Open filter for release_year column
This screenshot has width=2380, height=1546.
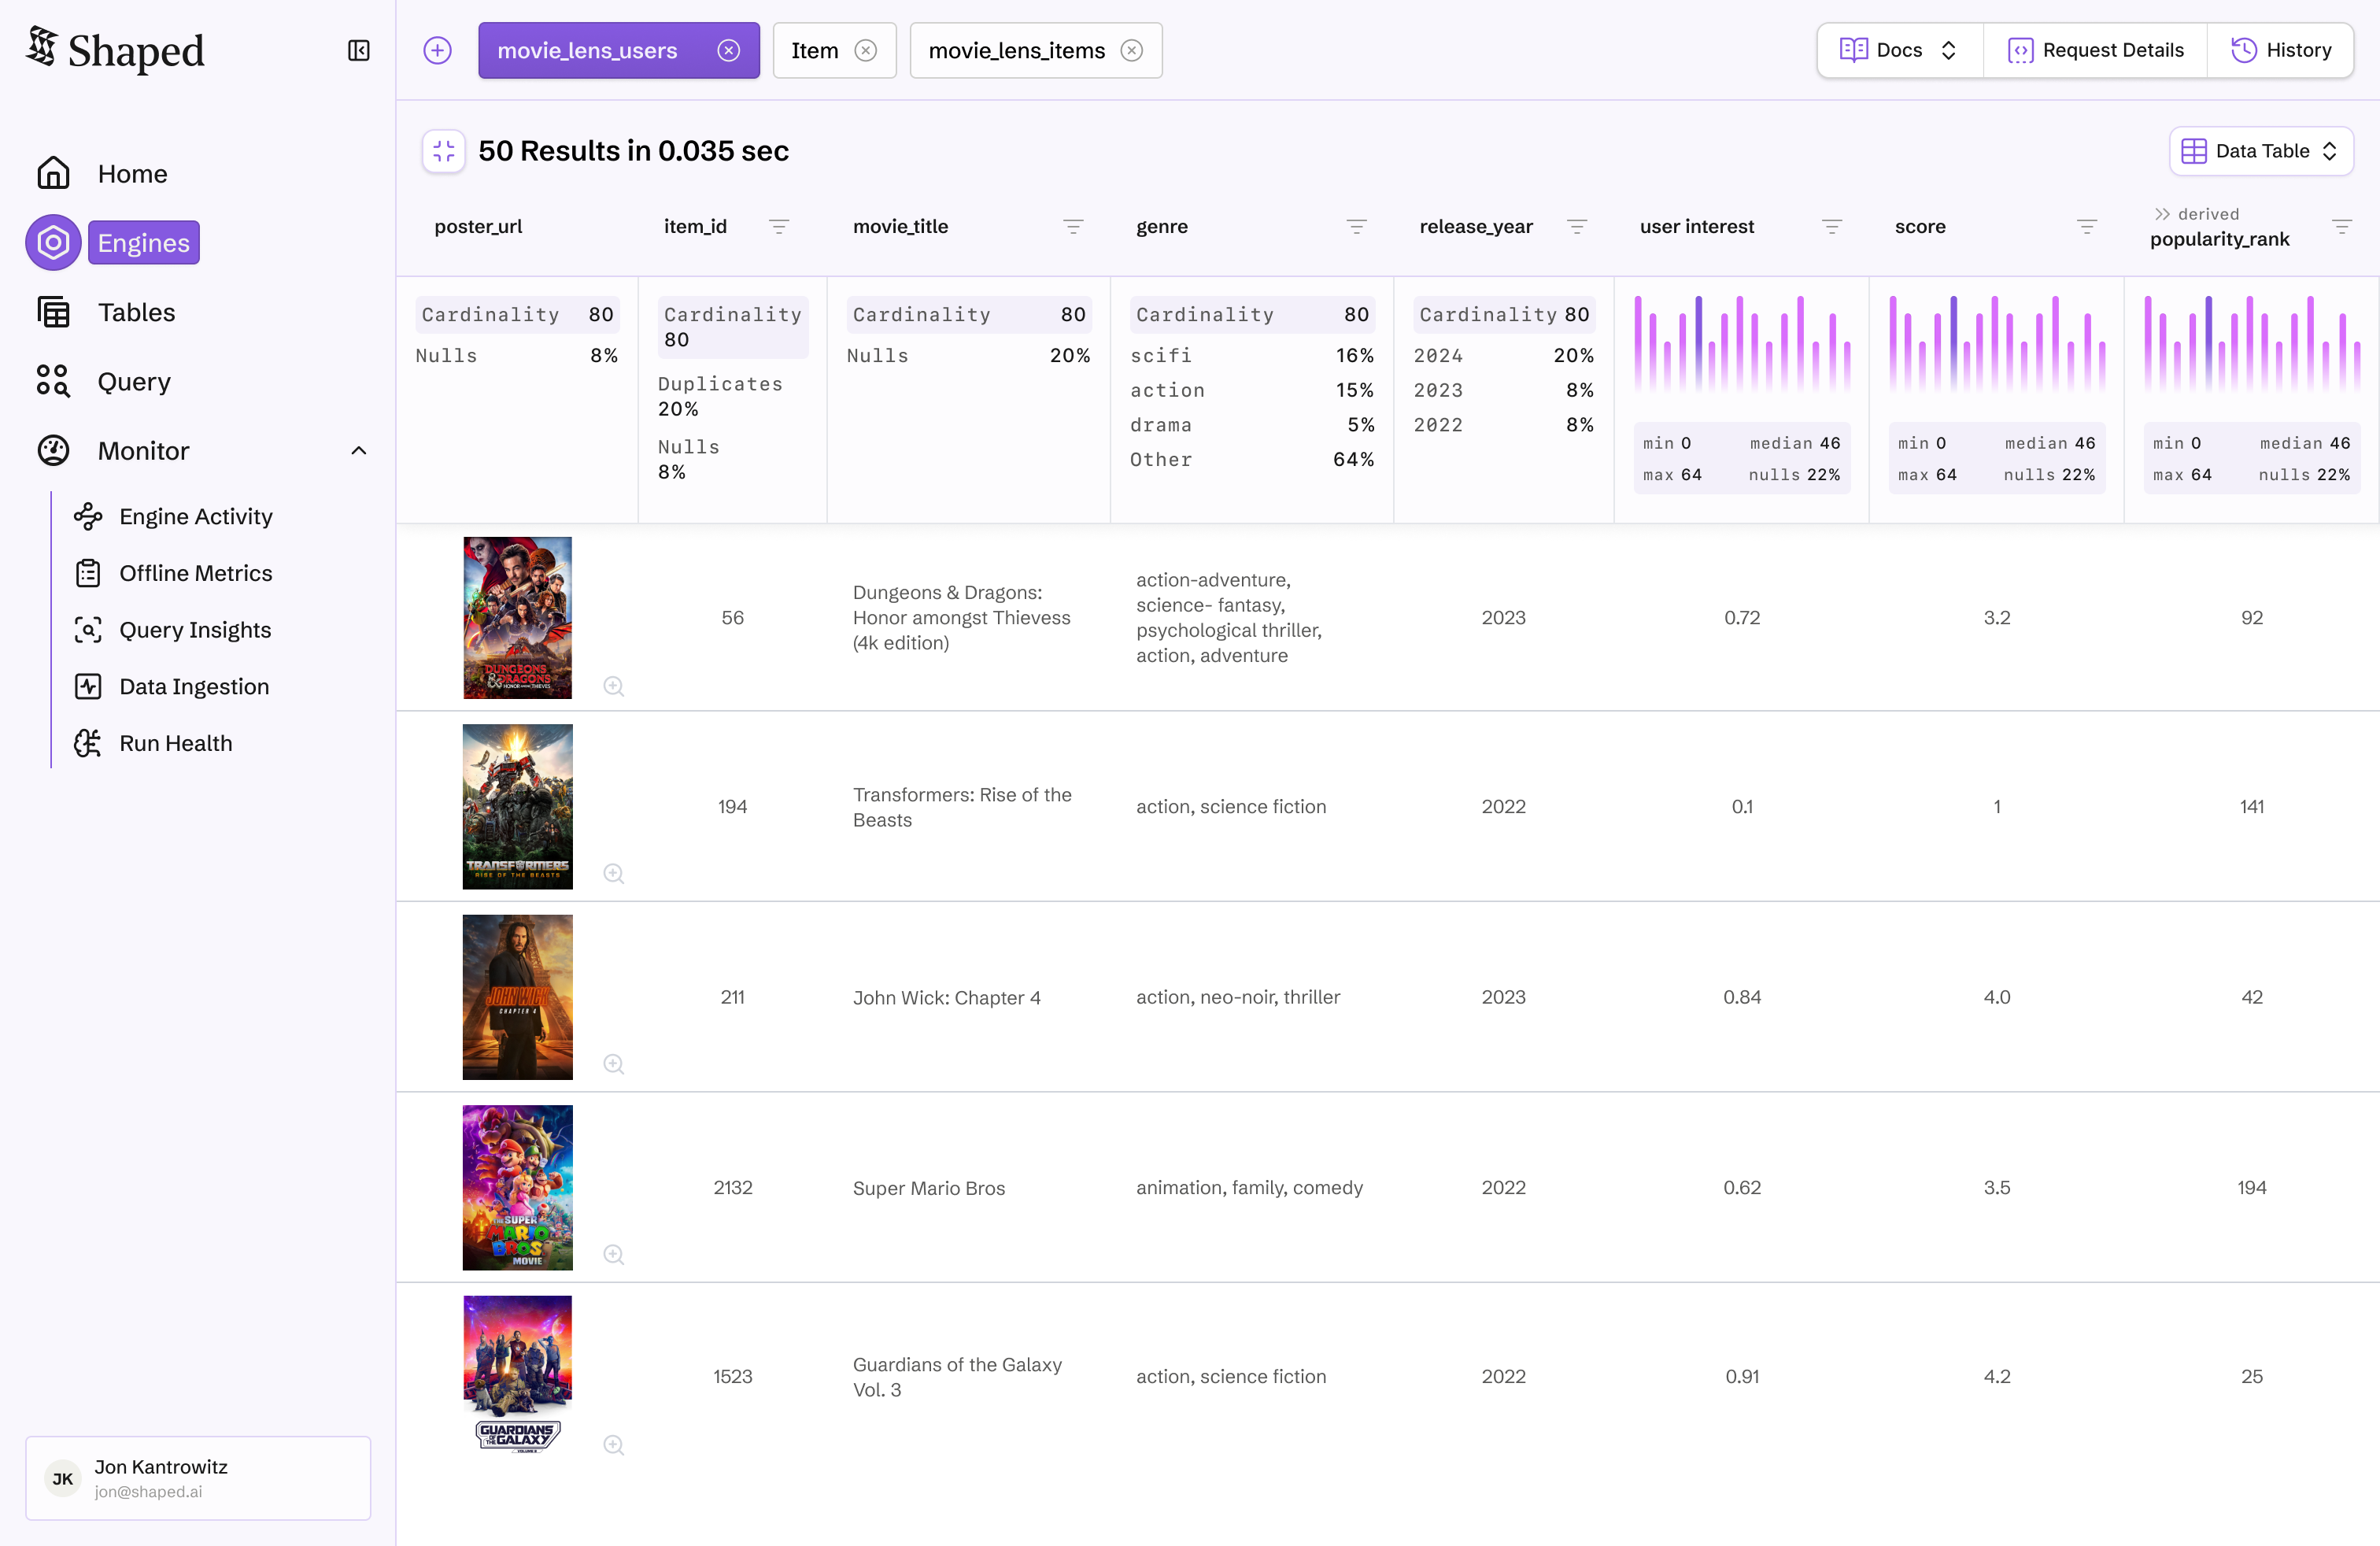[1577, 227]
